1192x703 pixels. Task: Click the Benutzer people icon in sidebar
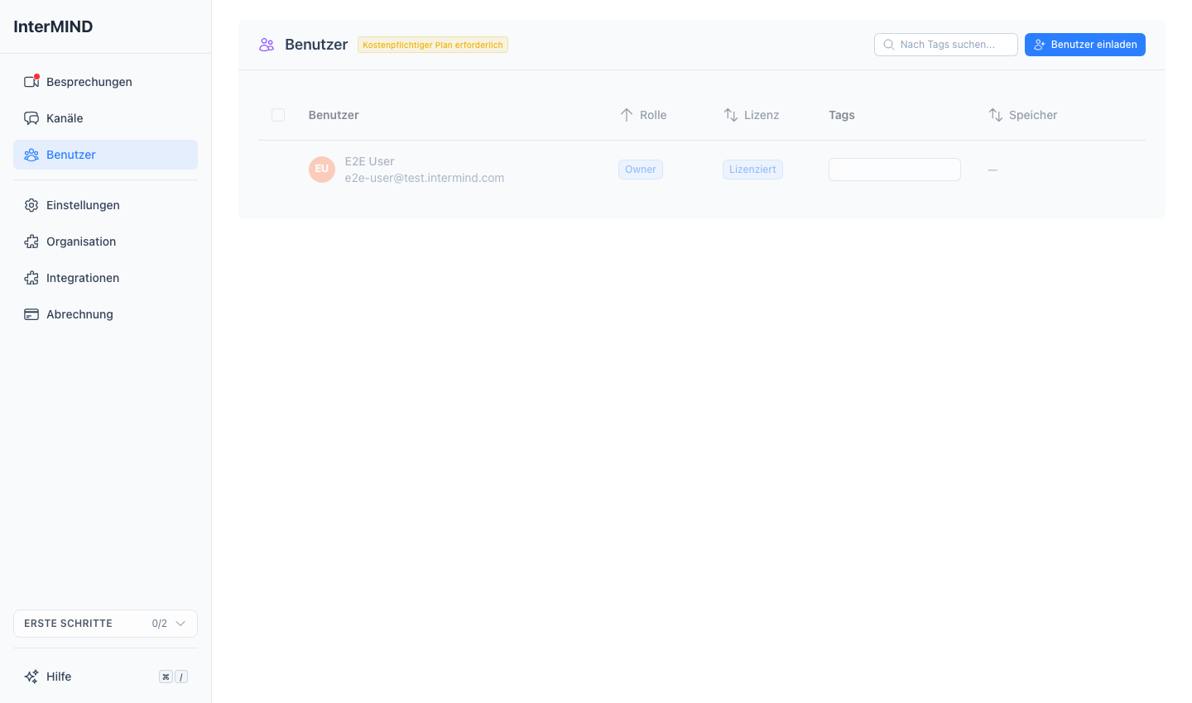[31, 155]
